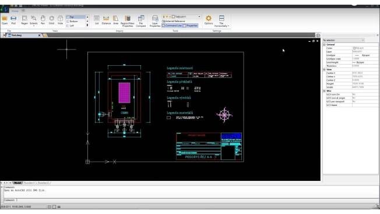The height and width of the screenshot is (214, 380).
Task: Switch to the Model layout tab
Action: pos(17,183)
